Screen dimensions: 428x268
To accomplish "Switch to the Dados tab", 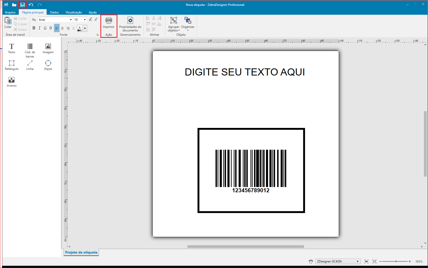I will [54, 12].
